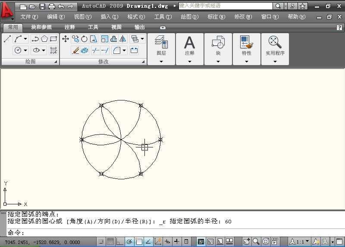Screen dimensions: 345x247
Task: Expand the Fillet tool dropdown arrow
Action: [124, 50]
